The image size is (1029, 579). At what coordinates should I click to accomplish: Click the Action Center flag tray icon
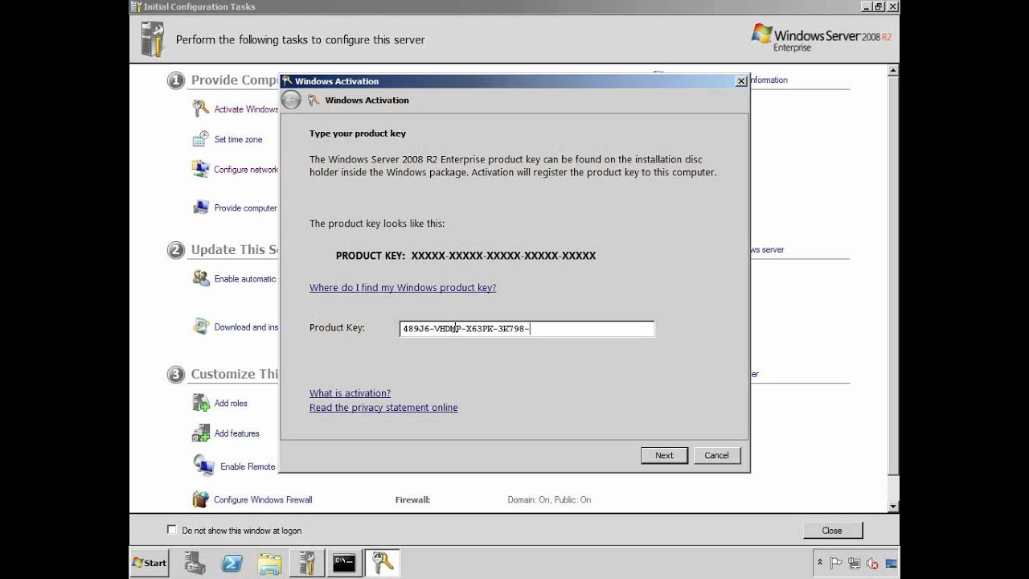[836, 563]
